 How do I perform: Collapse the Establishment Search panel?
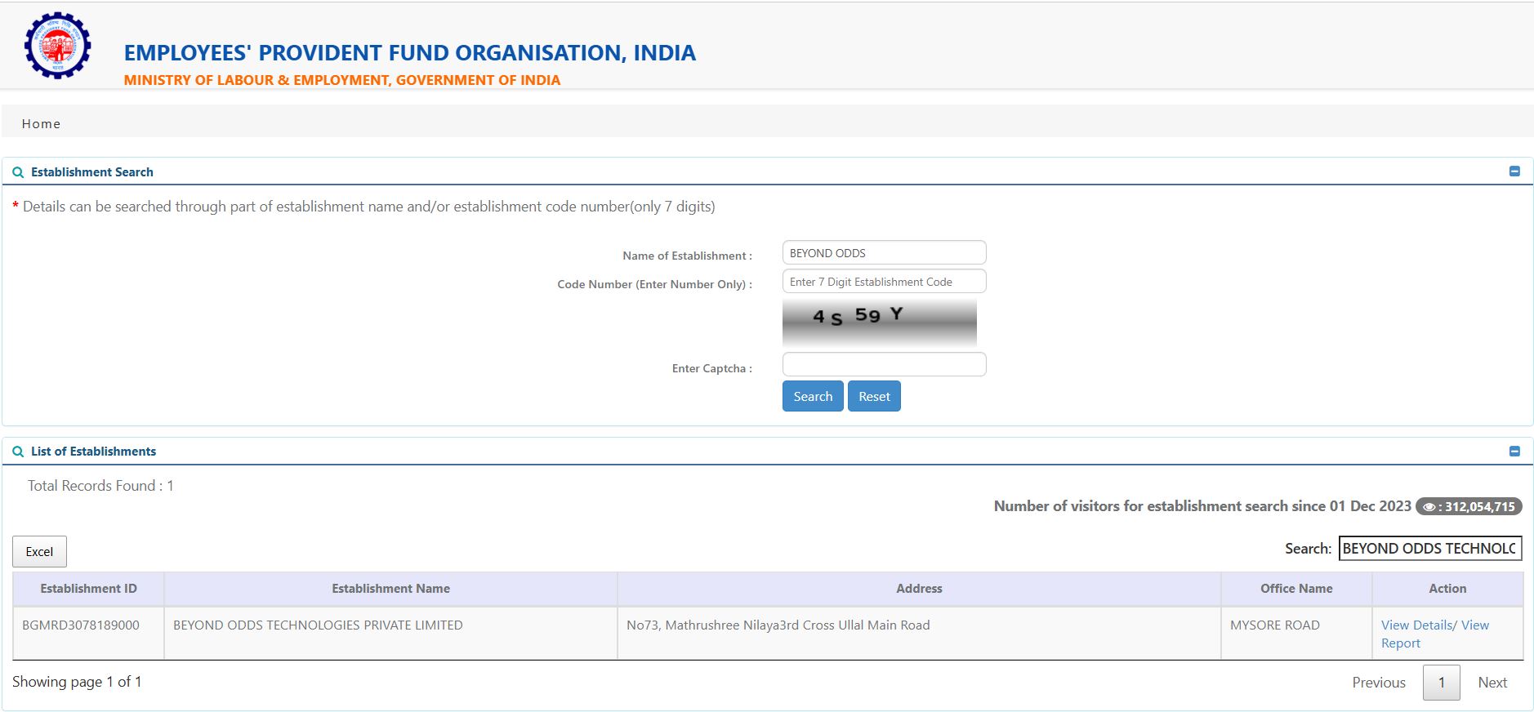tap(1514, 171)
